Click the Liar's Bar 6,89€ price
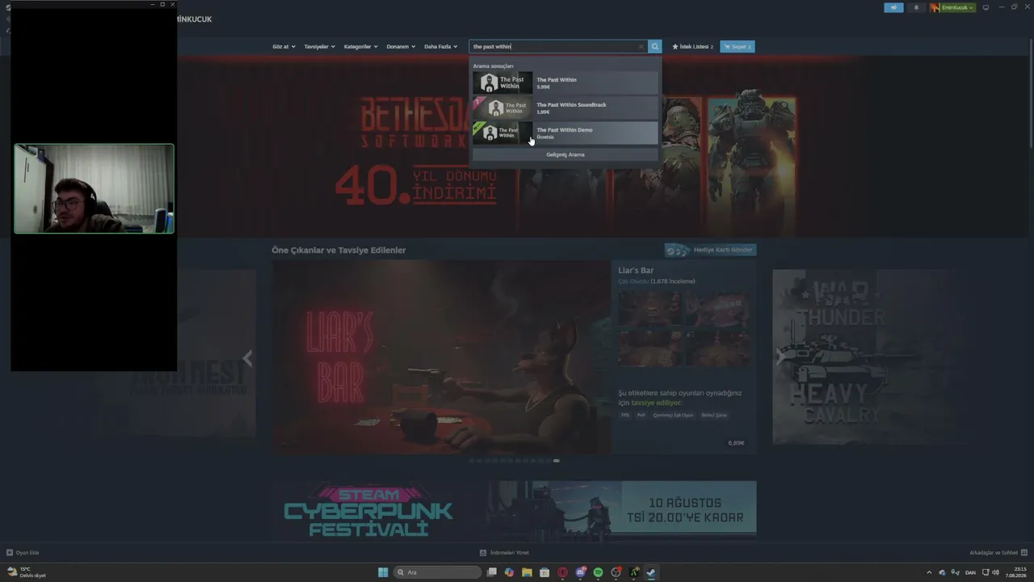Image resolution: width=1034 pixels, height=582 pixels. click(736, 443)
